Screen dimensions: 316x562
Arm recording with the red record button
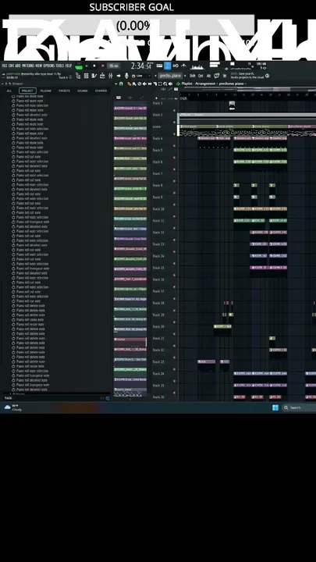tap(103, 66)
